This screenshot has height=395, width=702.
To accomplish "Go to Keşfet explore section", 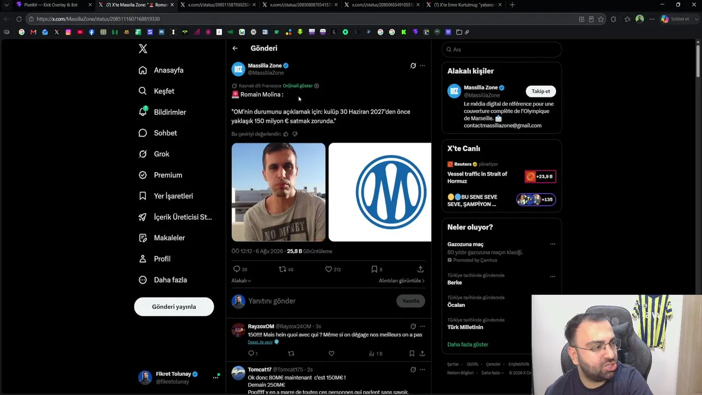I will click(157, 91).
